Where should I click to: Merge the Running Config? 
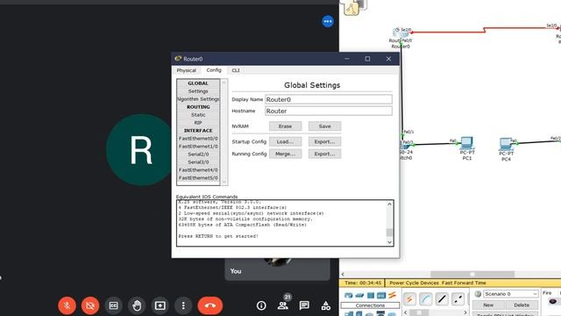point(285,154)
